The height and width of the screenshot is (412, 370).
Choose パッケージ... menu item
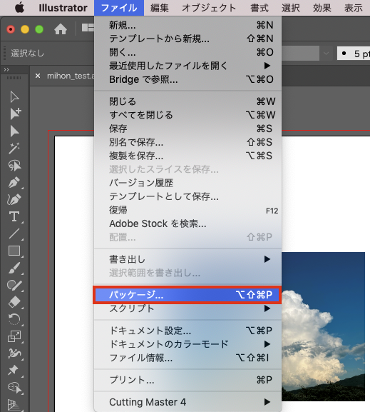click(187, 295)
